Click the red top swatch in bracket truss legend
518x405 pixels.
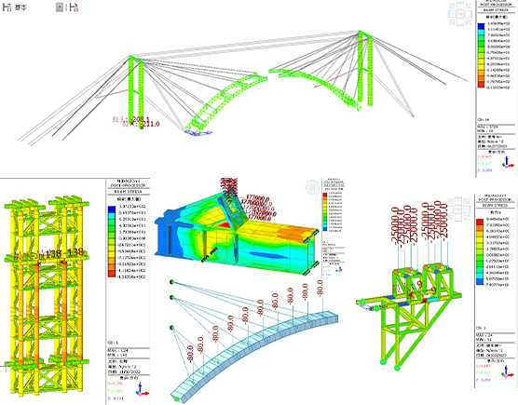[480, 222]
